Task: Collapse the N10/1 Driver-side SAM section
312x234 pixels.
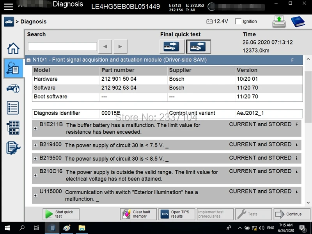Action: coord(28,60)
